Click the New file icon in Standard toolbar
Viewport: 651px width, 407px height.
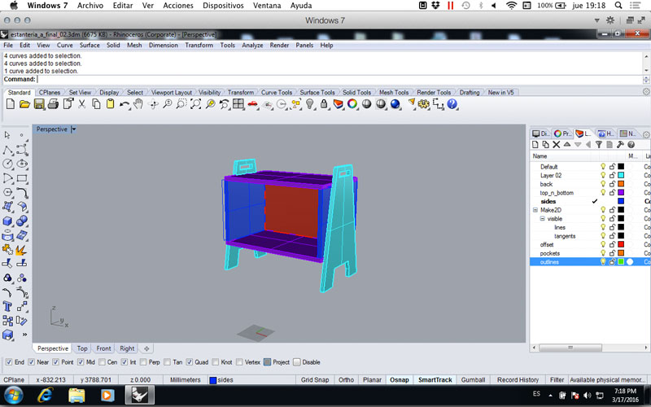click(x=11, y=104)
